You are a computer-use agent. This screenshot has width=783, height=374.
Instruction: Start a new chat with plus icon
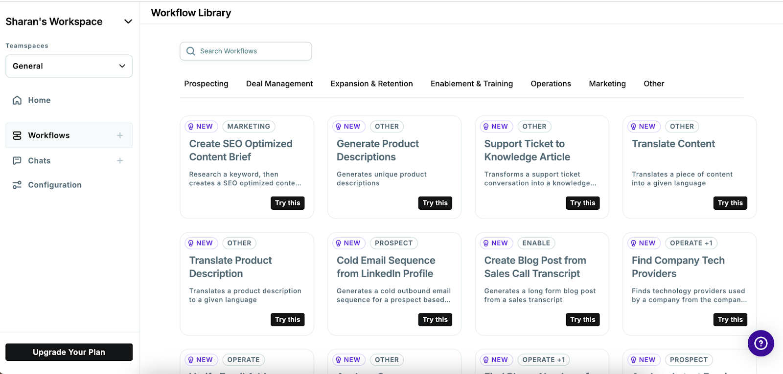(x=120, y=161)
